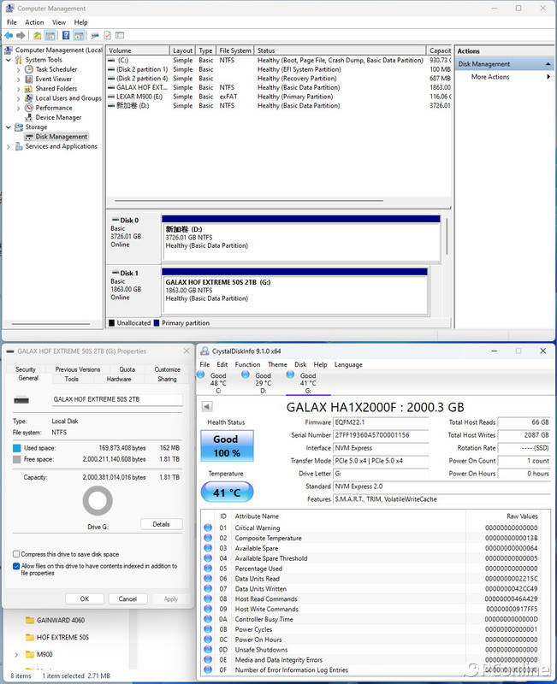Open the Action menu in Computer Management
This screenshot has width=557, height=684.
pos(34,22)
